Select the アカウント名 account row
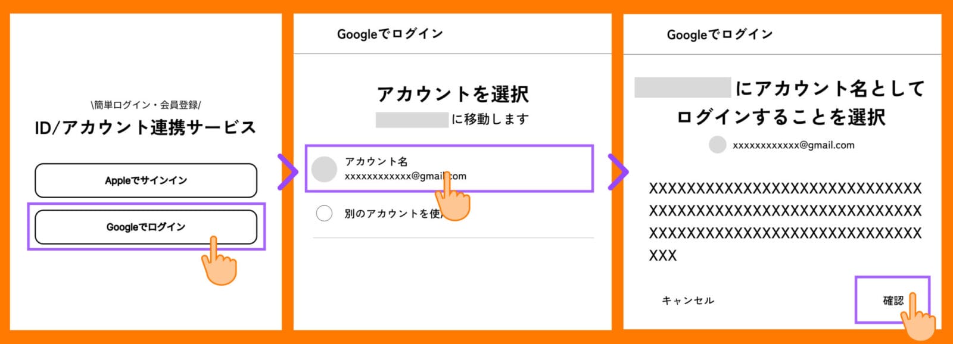Screen dimensions: 953x344 coord(449,168)
